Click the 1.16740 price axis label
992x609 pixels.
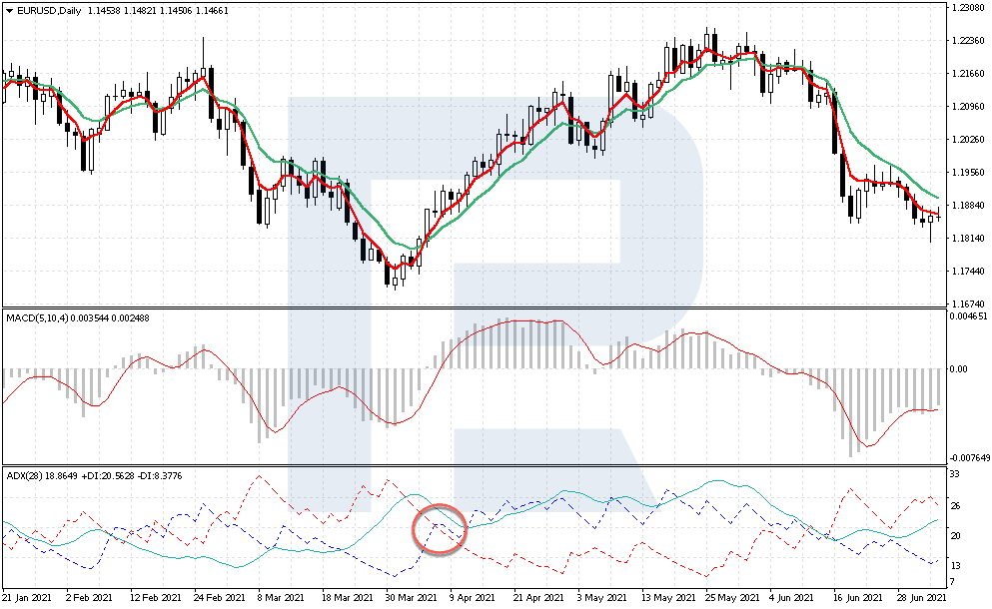pyautogui.click(x=967, y=304)
